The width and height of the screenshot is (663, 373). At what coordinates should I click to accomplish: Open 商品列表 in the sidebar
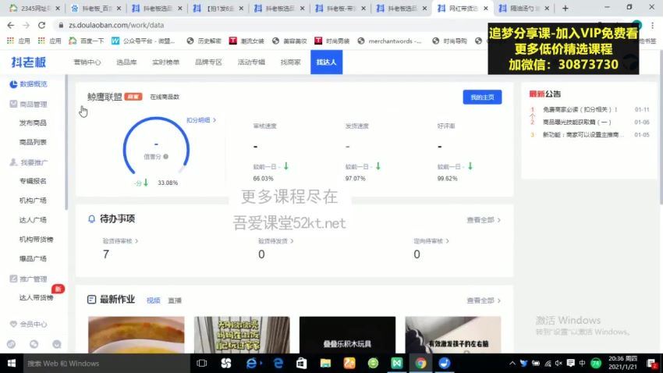click(33, 142)
